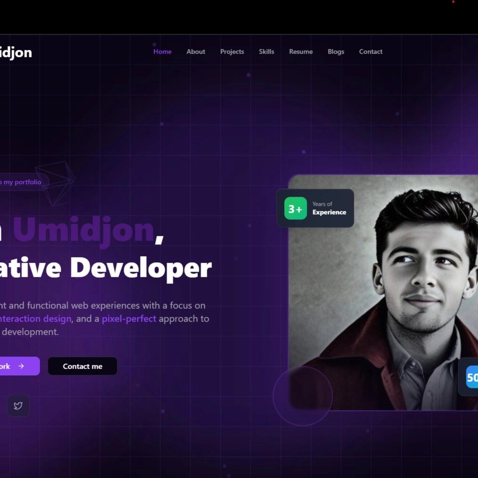The height and width of the screenshot is (478, 478).
Task: Click Contact in the top navbar
Action: tap(371, 52)
